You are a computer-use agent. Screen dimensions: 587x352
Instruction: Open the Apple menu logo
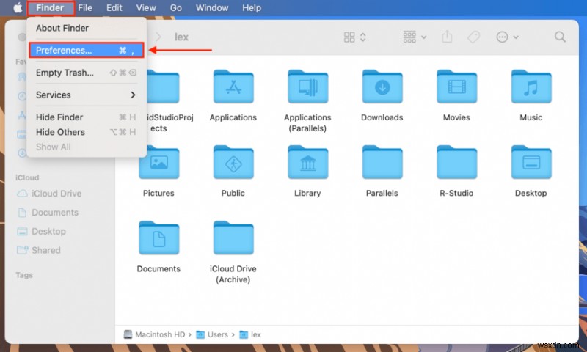pyautogui.click(x=18, y=7)
